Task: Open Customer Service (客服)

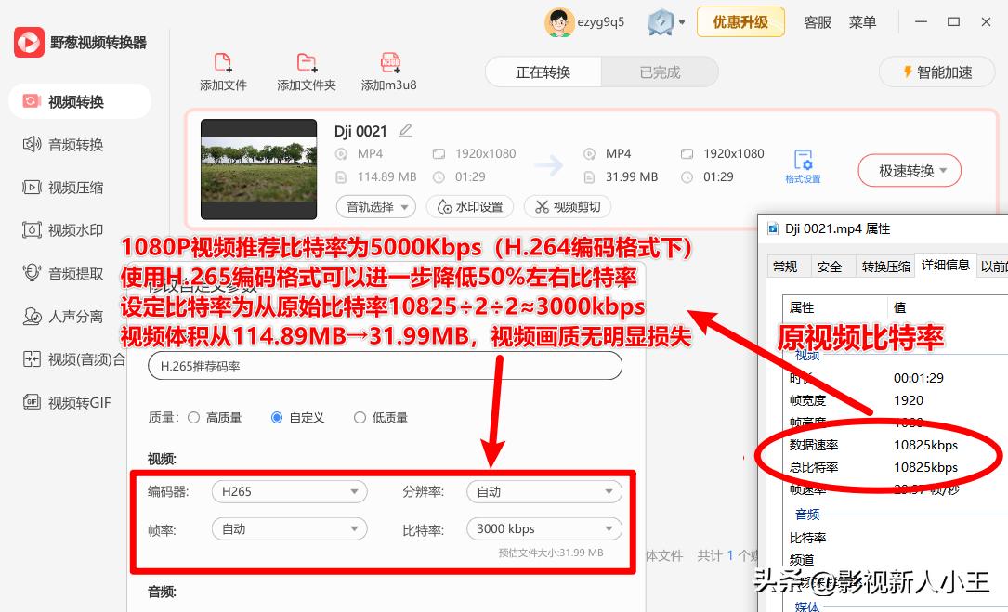Action: (x=818, y=22)
